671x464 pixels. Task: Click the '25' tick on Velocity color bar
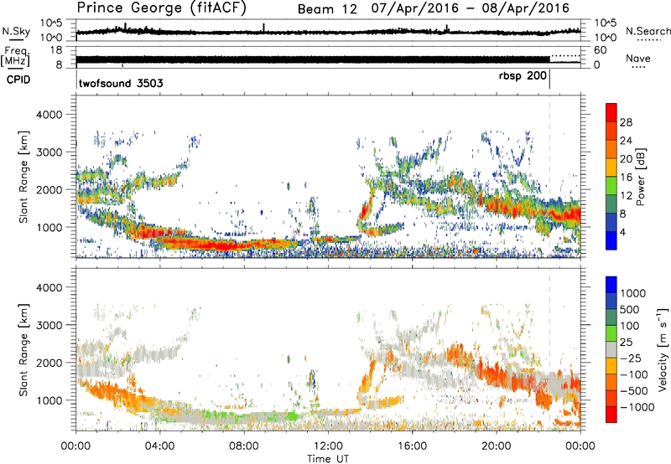point(627,343)
